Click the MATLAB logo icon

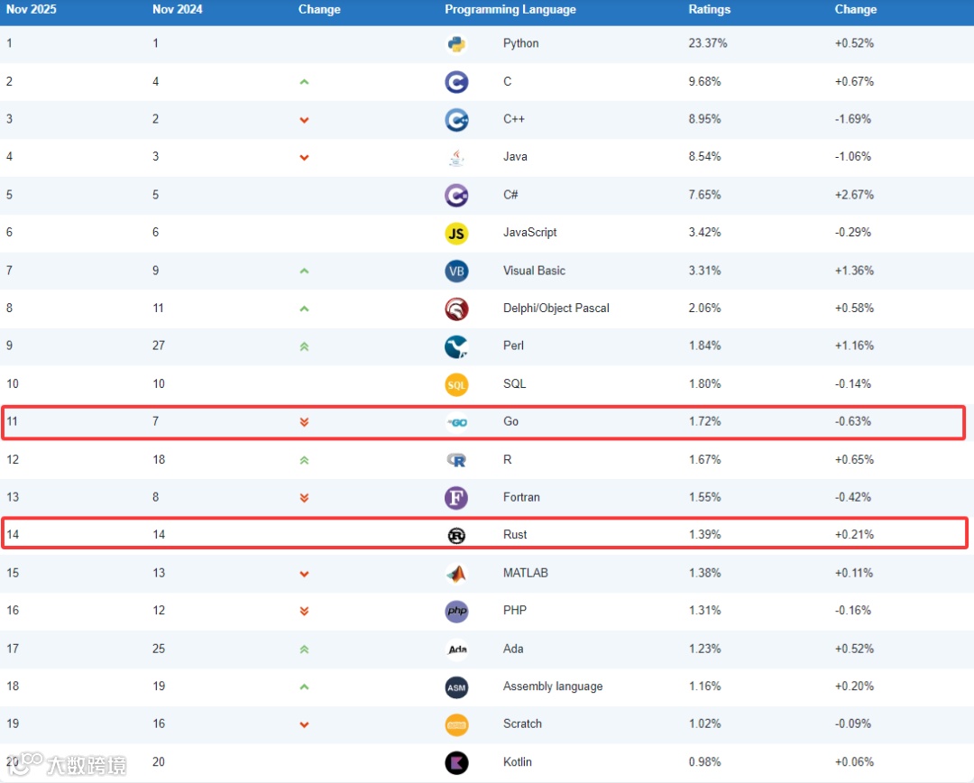tap(456, 574)
